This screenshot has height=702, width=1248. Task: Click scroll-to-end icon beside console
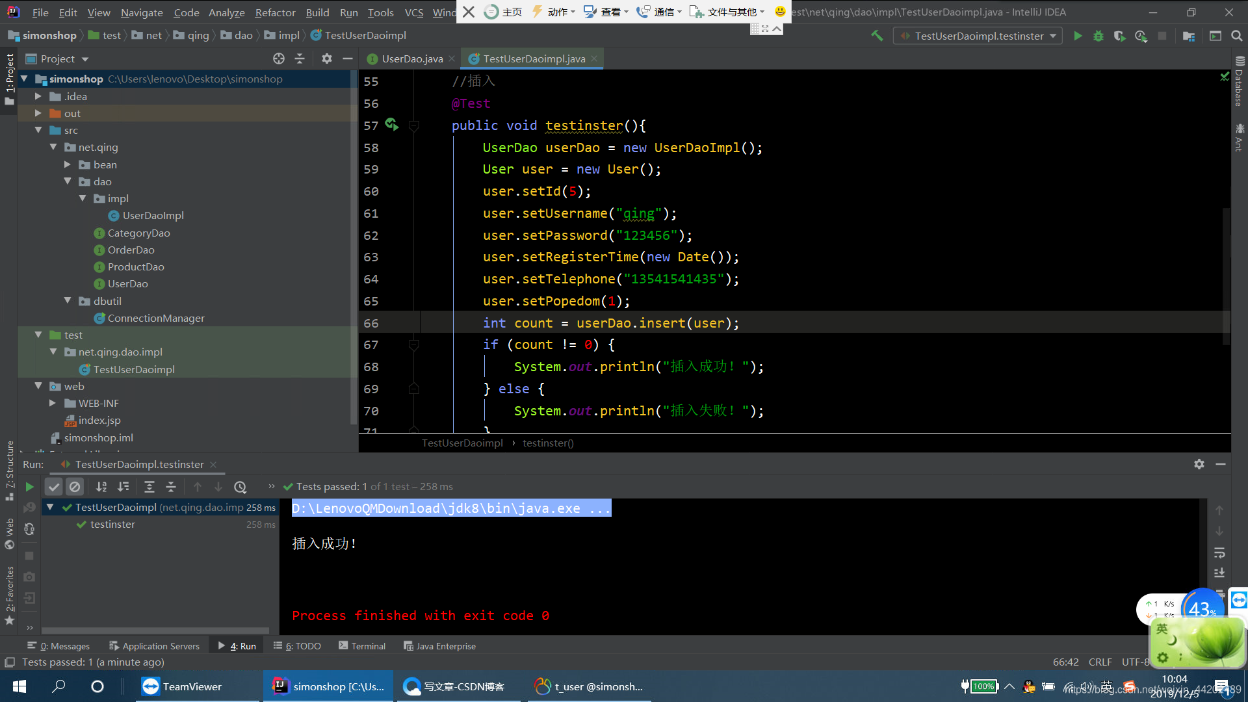pos(1219,573)
